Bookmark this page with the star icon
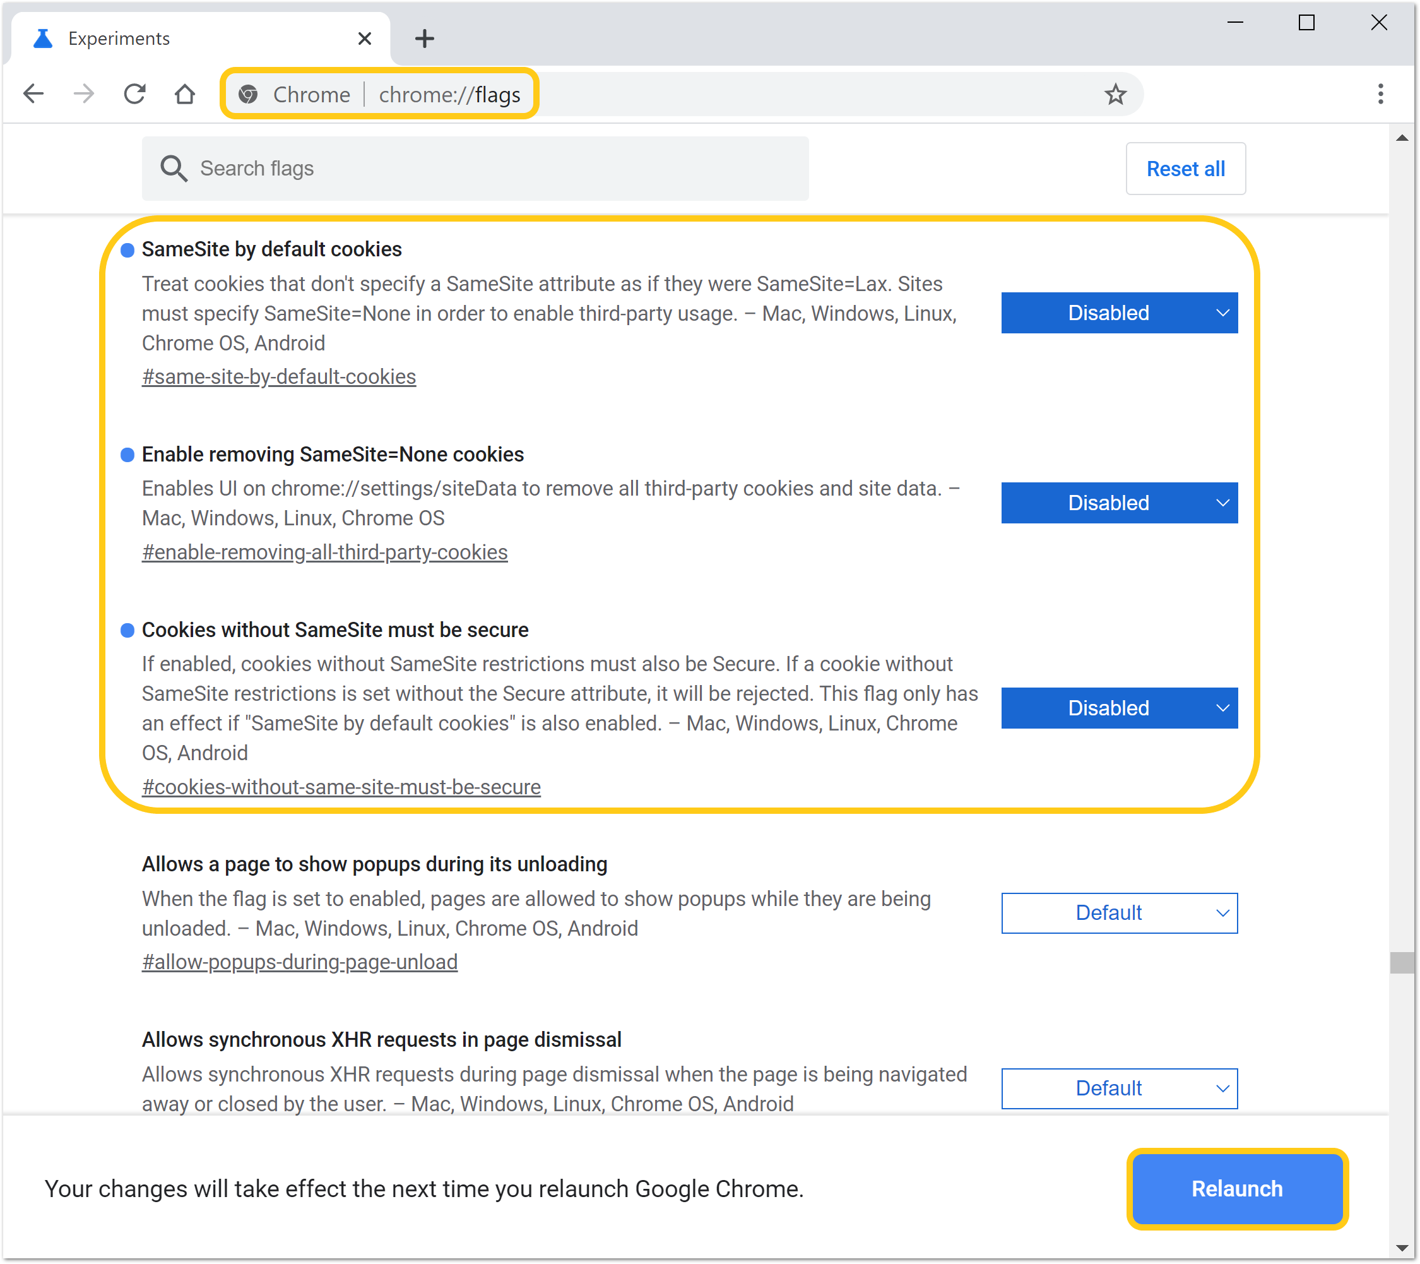This screenshot has height=1264, width=1420. tap(1115, 94)
